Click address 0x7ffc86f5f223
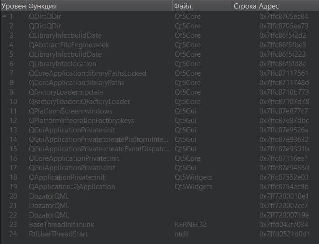 tap(283, 54)
